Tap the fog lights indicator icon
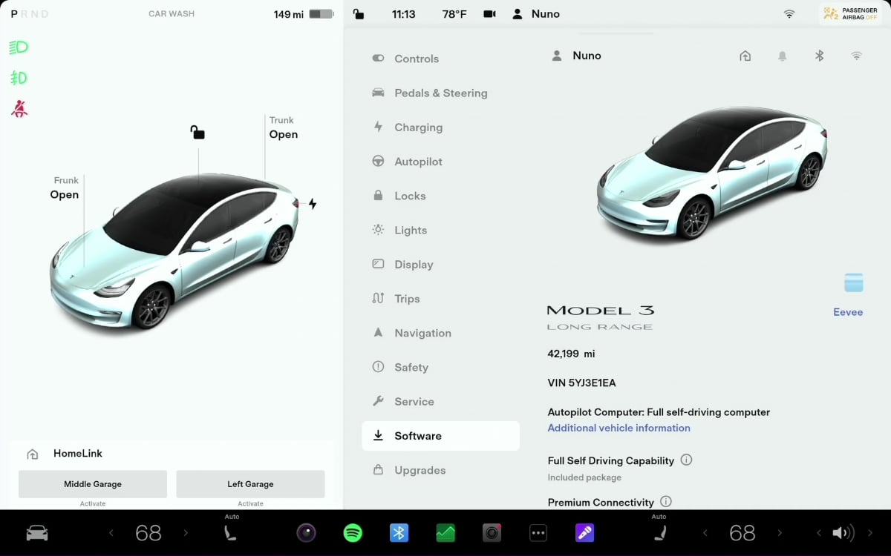The height and width of the screenshot is (556, 891). point(19,78)
